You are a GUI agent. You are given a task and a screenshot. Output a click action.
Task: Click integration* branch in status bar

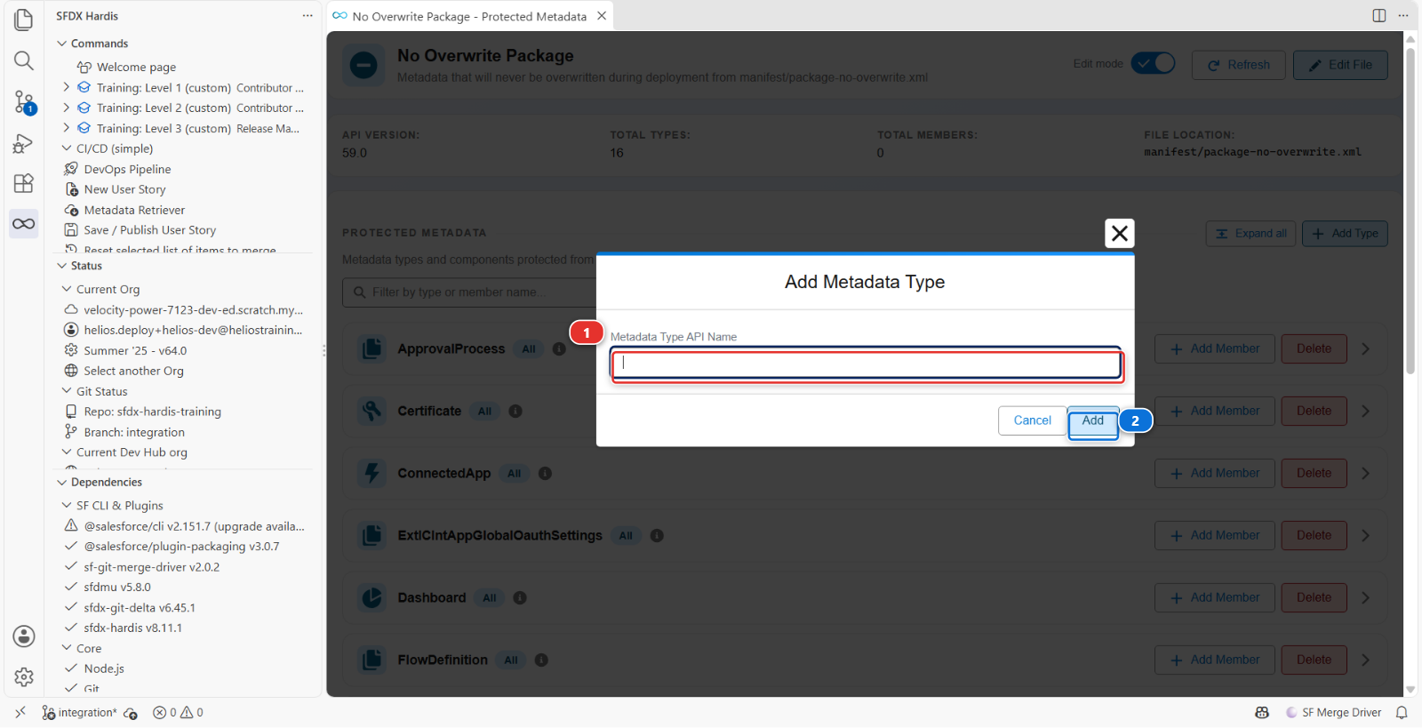point(79,713)
